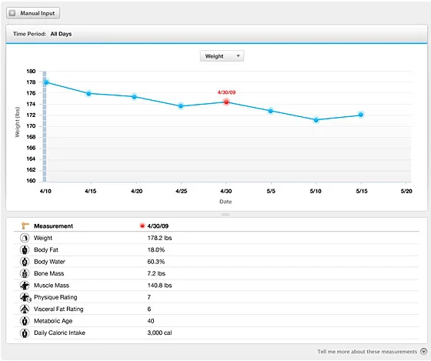Viewport: 431px width, 361px height.
Task: Click the Daily Caloric Intake icon
Action: [25, 333]
